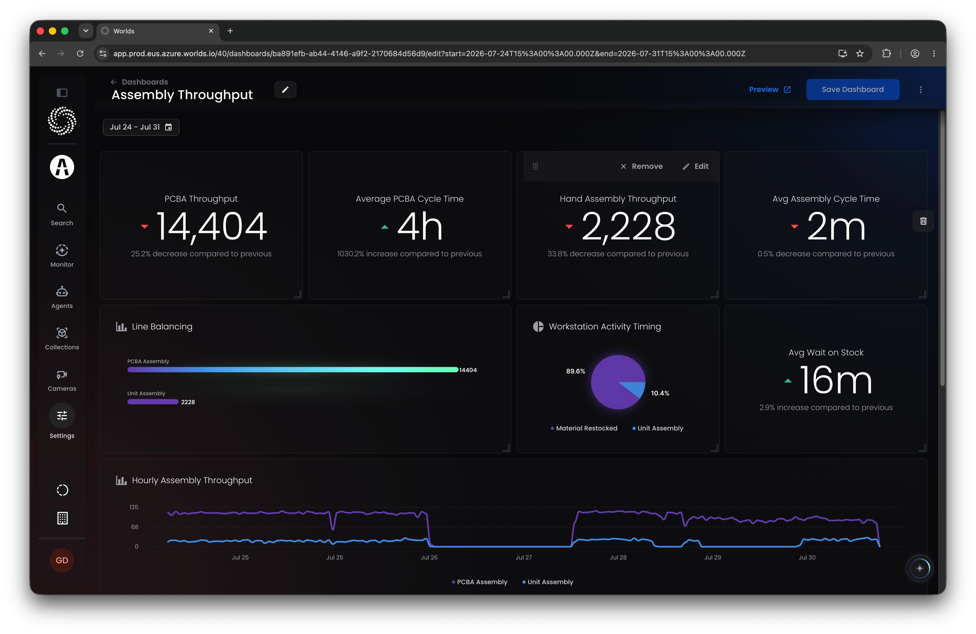Open the Chrome profile icon
976x634 pixels.
(914, 53)
